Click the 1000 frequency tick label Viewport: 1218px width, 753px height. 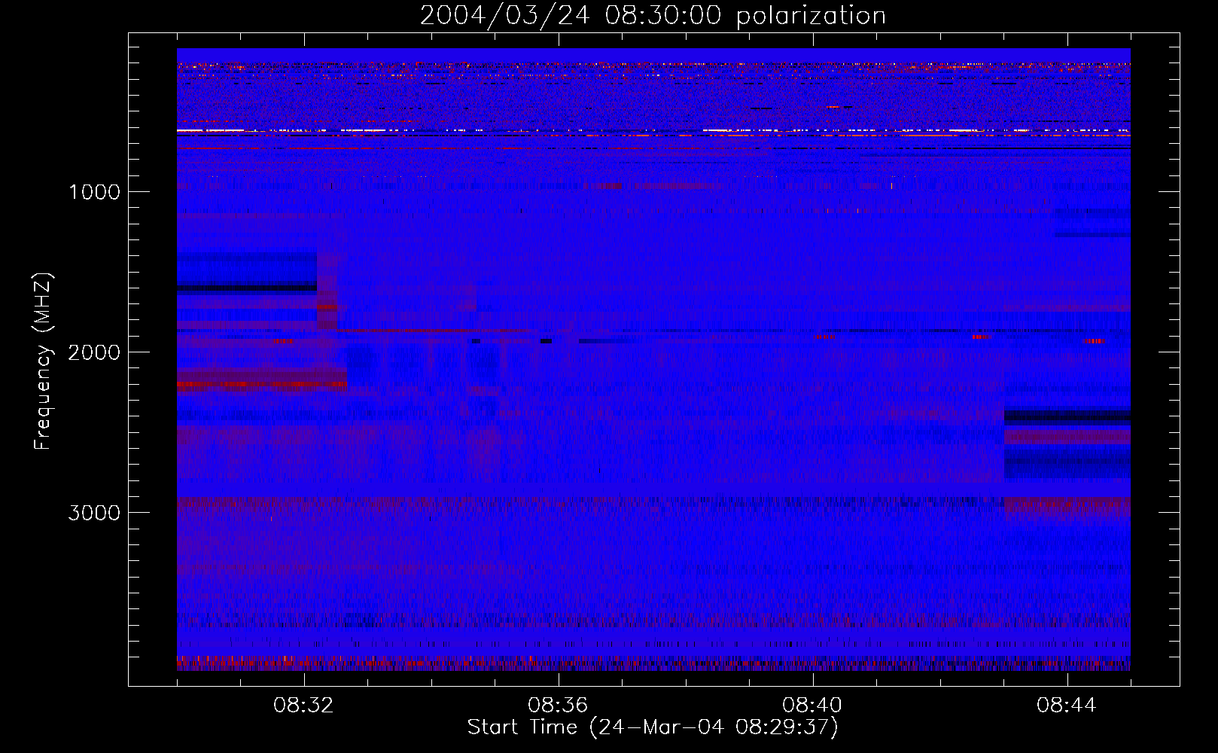click(x=94, y=192)
